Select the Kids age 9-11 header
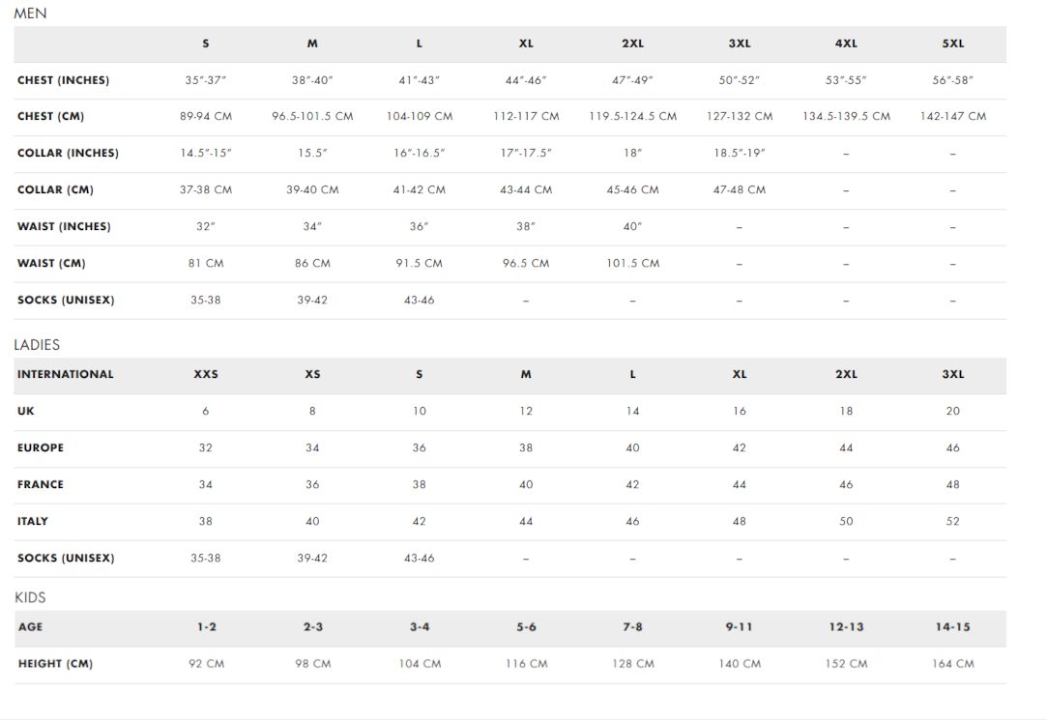The height and width of the screenshot is (721, 1047). pyautogui.click(x=740, y=627)
